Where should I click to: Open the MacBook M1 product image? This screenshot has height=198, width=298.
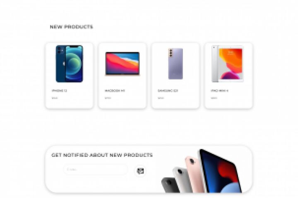click(123, 64)
